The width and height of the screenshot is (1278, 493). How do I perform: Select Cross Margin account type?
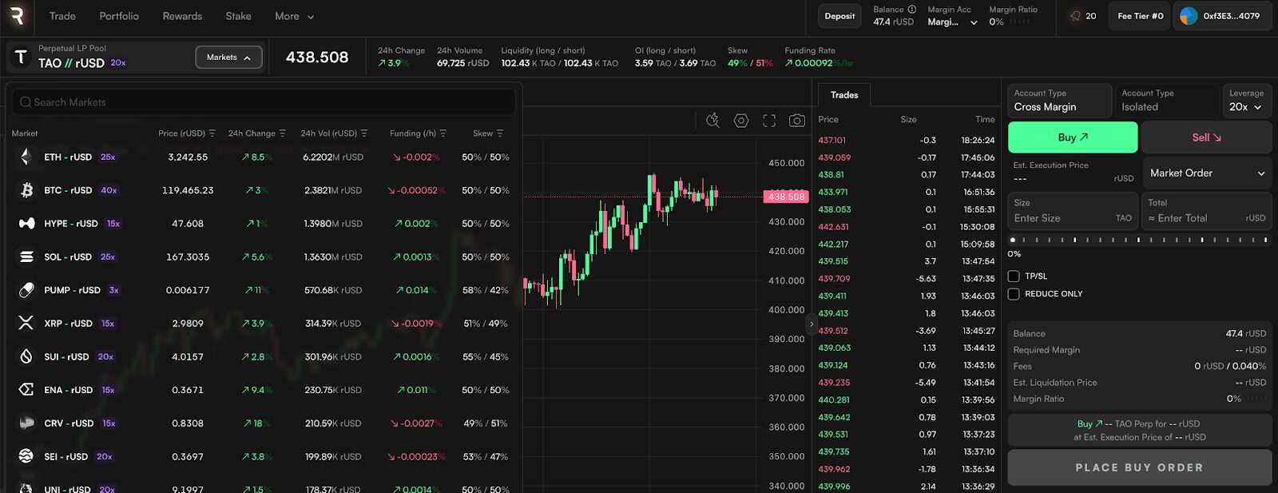1060,101
